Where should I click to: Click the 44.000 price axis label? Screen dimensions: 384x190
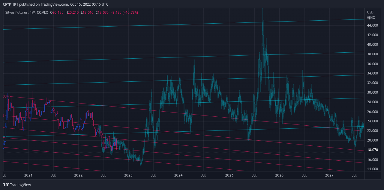click(373, 25)
